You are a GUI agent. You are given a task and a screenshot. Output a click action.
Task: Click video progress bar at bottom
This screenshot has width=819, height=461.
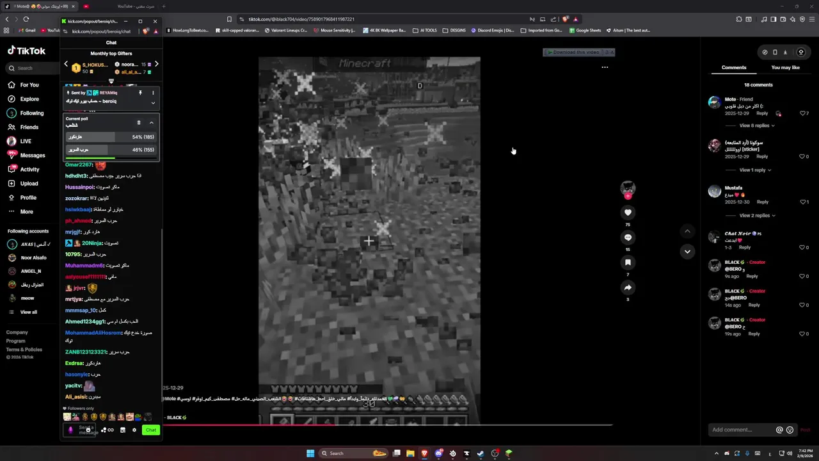[388, 425]
